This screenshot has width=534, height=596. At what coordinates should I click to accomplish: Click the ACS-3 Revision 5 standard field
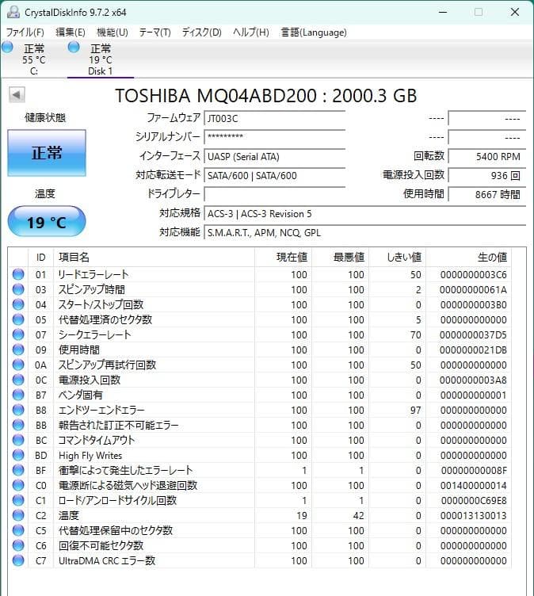[365, 214]
